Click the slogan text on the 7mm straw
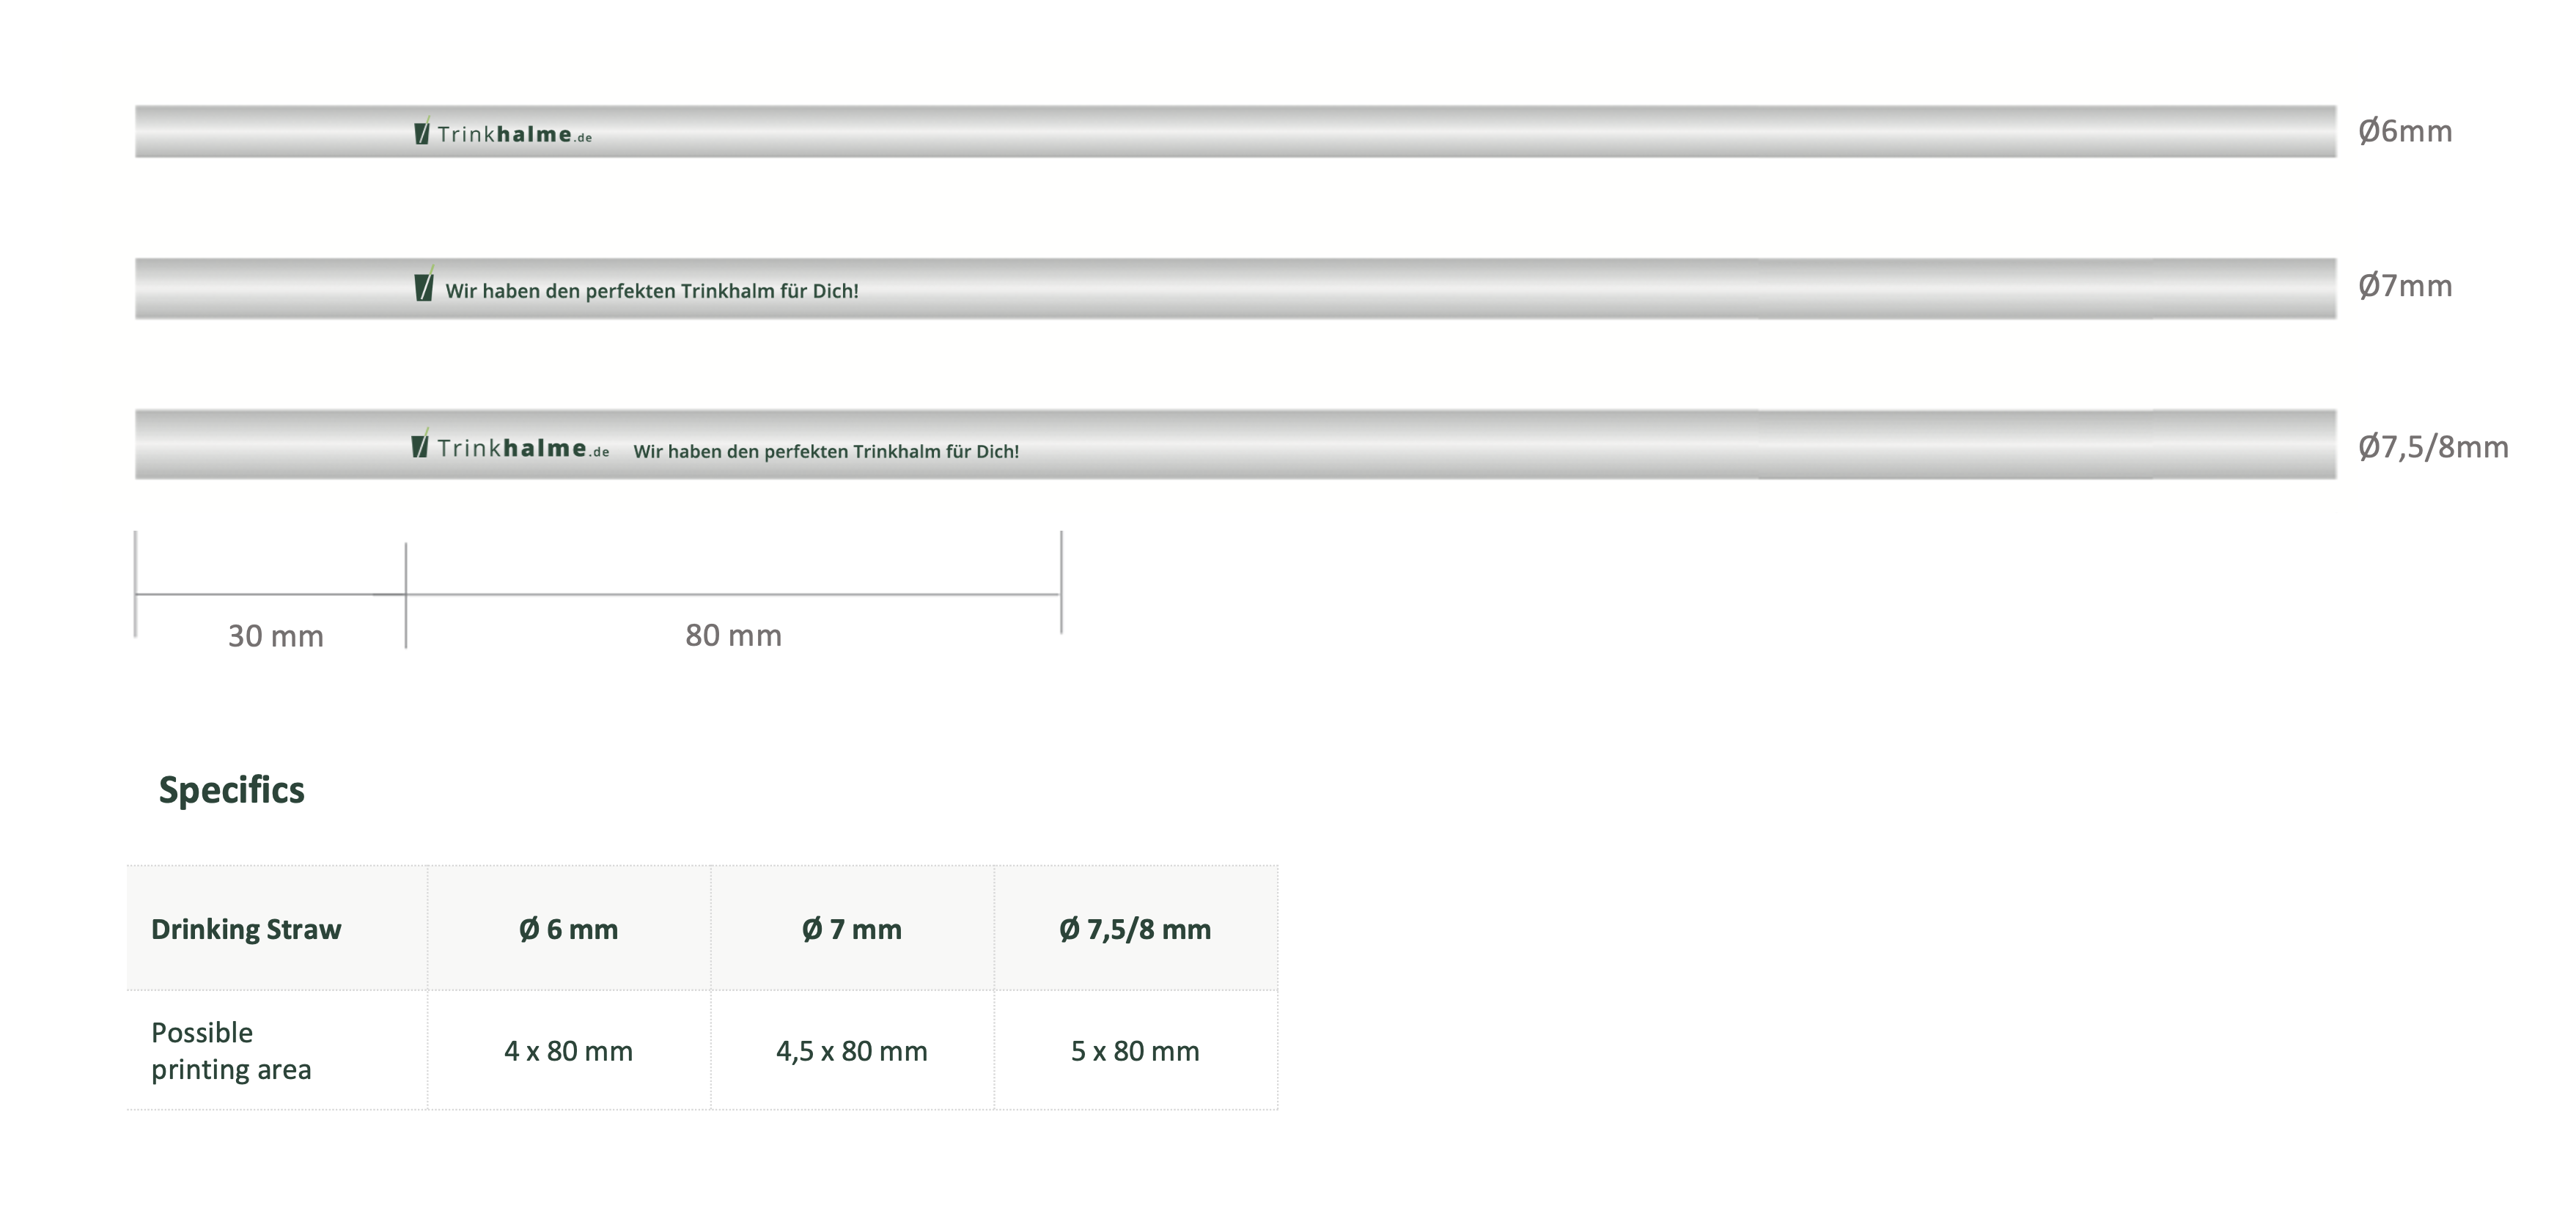Screen dimensions: 2576x1208 point(651,291)
